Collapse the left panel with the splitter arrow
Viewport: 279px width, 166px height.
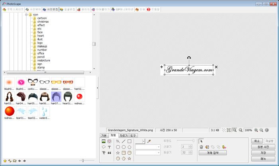click(x=97, y=88)
